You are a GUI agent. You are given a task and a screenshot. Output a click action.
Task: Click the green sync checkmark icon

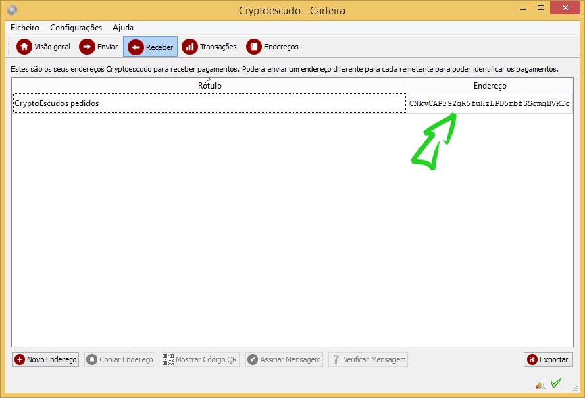[x=556, y=383]
